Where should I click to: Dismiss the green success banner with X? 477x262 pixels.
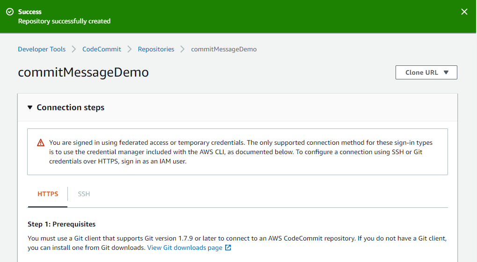[464, 12]
